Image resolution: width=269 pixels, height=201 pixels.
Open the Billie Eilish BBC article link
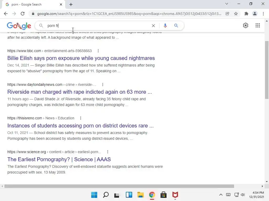81,58
